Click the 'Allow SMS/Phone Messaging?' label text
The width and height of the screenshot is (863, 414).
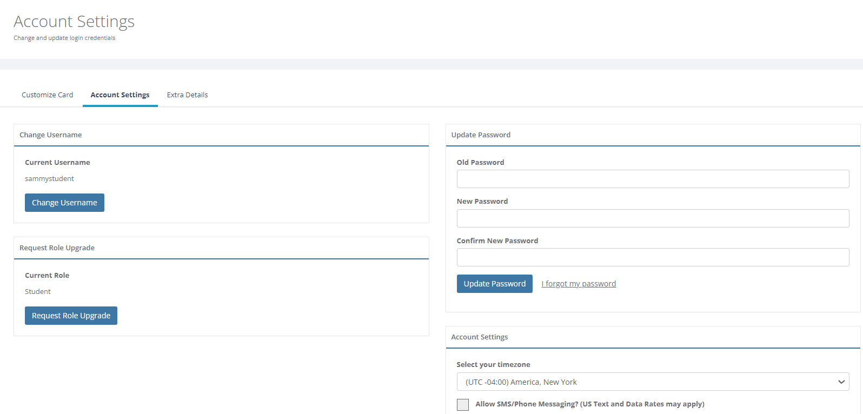coord(590,404)
